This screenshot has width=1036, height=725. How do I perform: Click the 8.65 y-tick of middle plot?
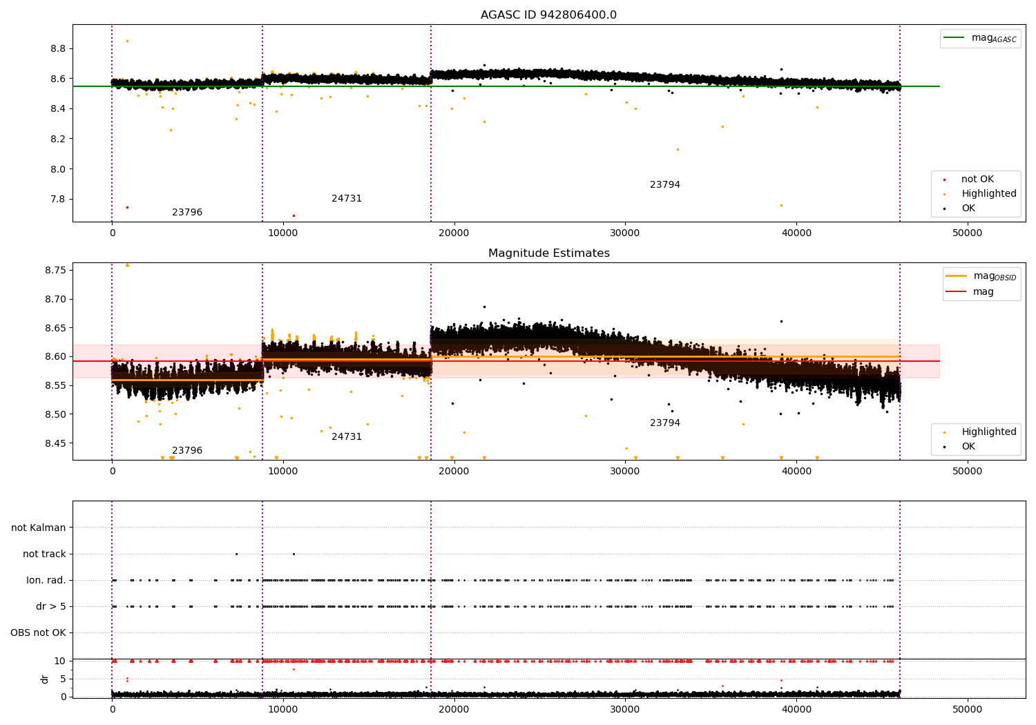coord(55,328)
